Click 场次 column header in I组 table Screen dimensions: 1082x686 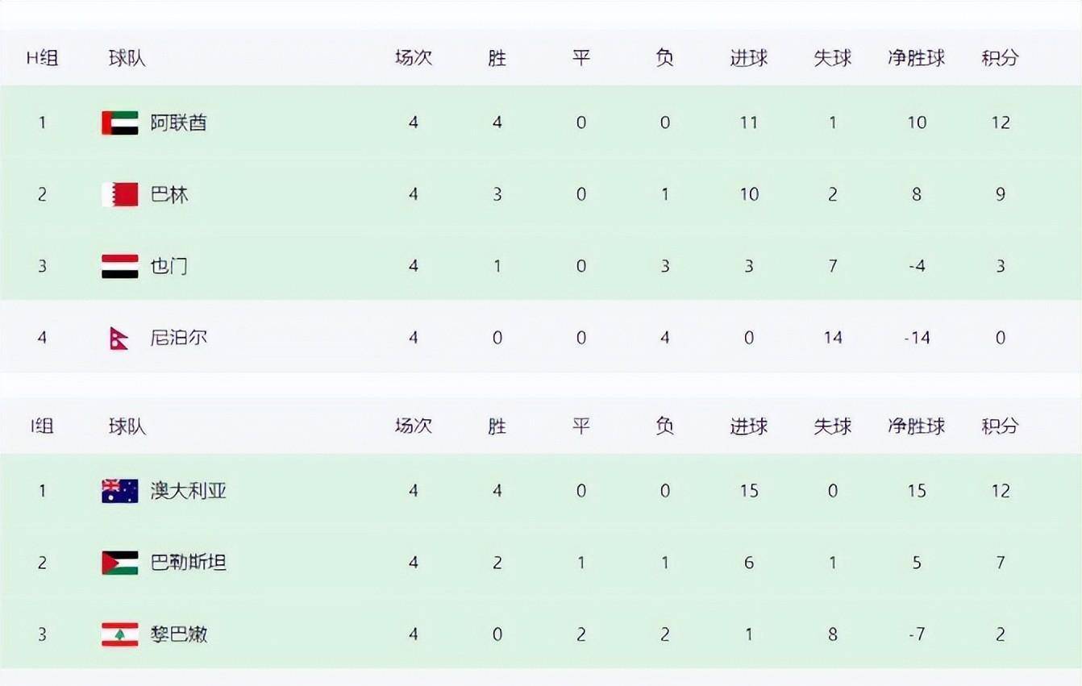tap(413, 426)
